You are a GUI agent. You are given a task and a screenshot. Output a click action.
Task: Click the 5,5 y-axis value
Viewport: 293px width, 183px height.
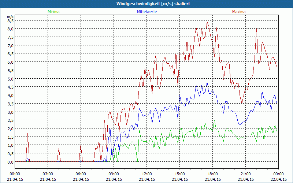(x=10, y=71)
